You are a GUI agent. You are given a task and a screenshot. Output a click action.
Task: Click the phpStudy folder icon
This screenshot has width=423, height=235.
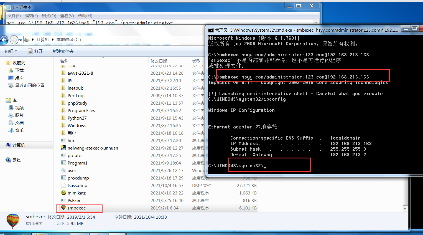coord(63,103)
